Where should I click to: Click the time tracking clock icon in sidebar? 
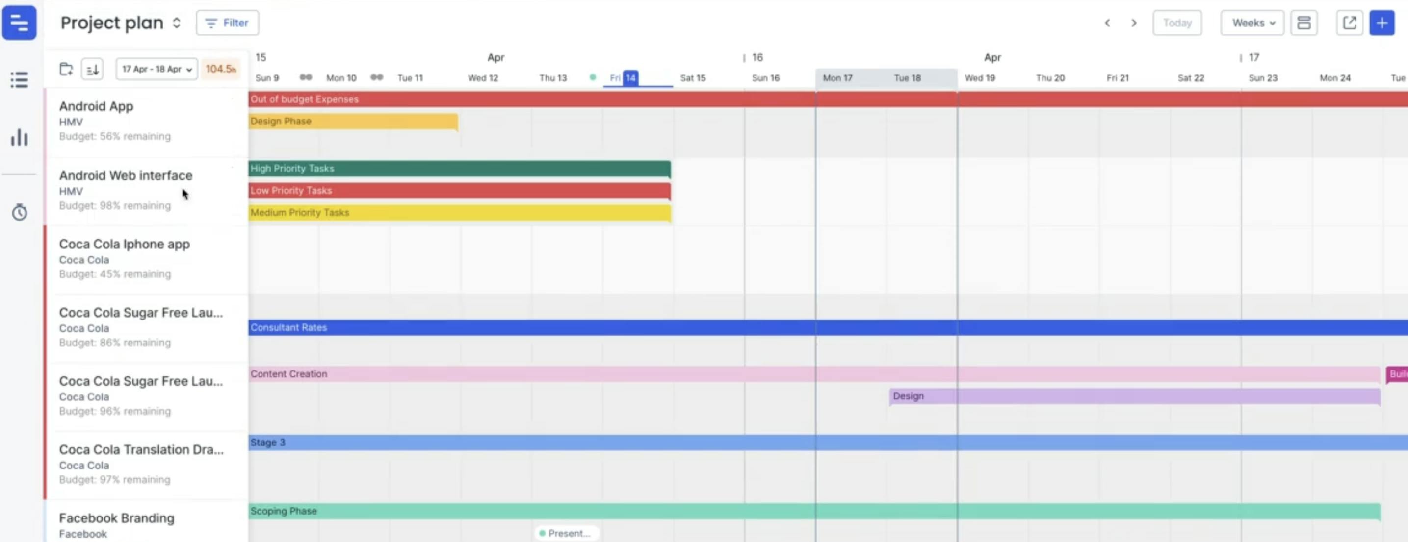click(x=19, y=212)
